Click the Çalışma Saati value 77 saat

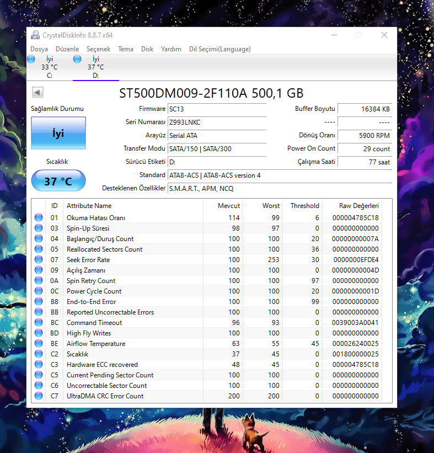(365, 162)
